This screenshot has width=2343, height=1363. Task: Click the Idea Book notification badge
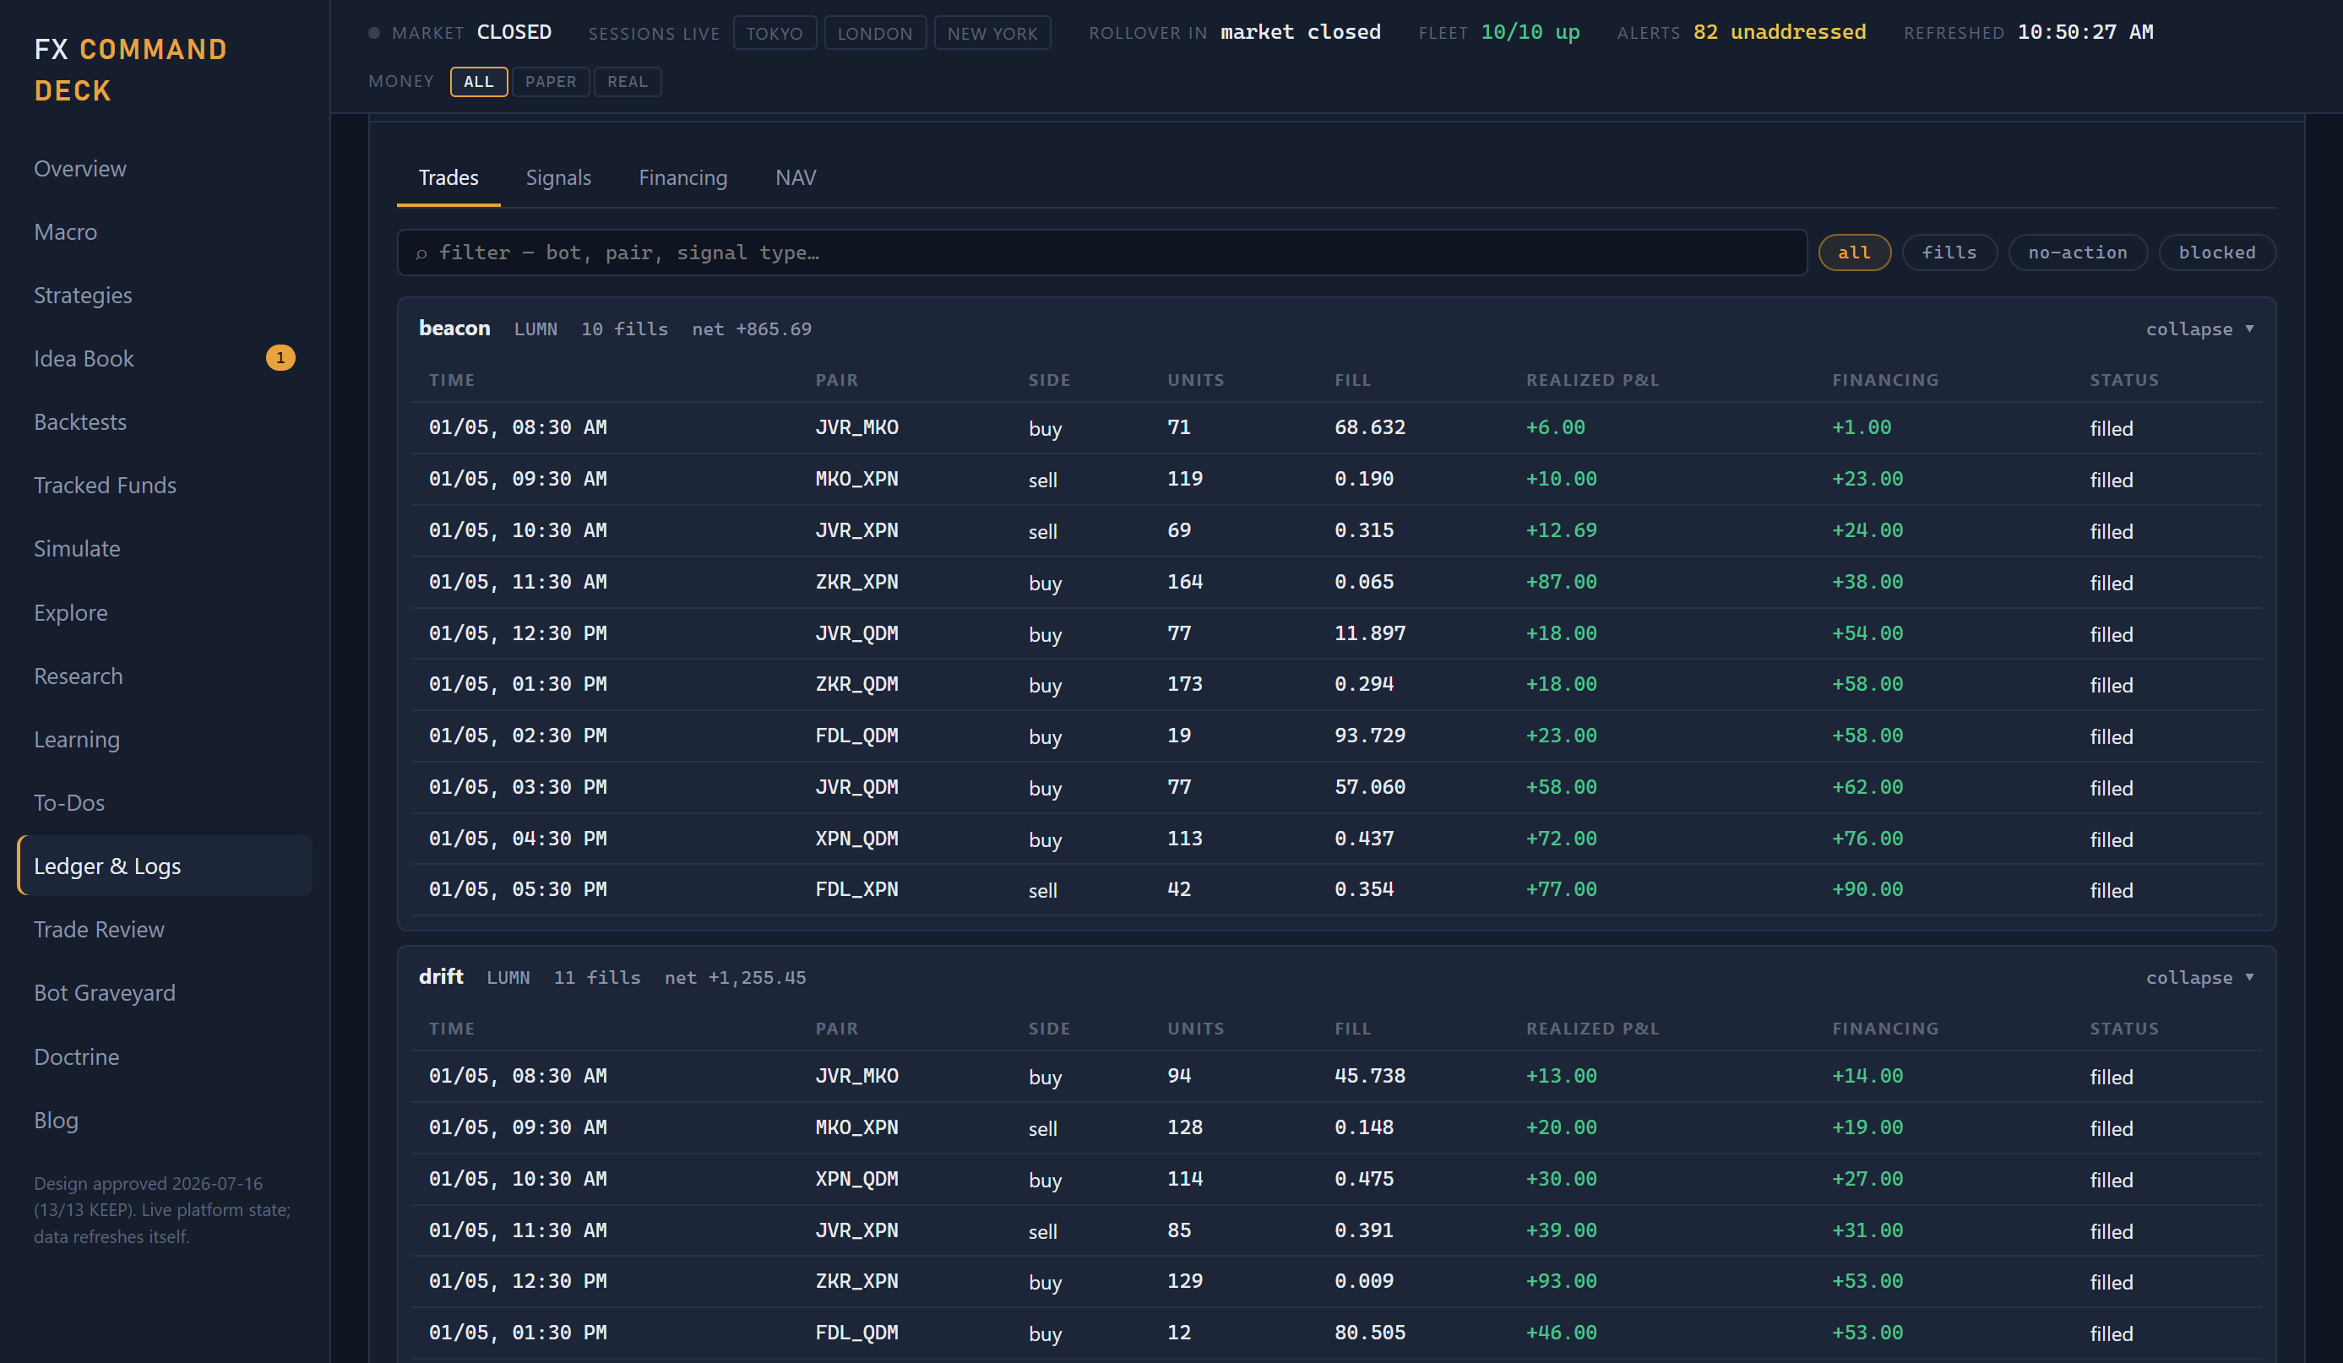tap(280, 358)
